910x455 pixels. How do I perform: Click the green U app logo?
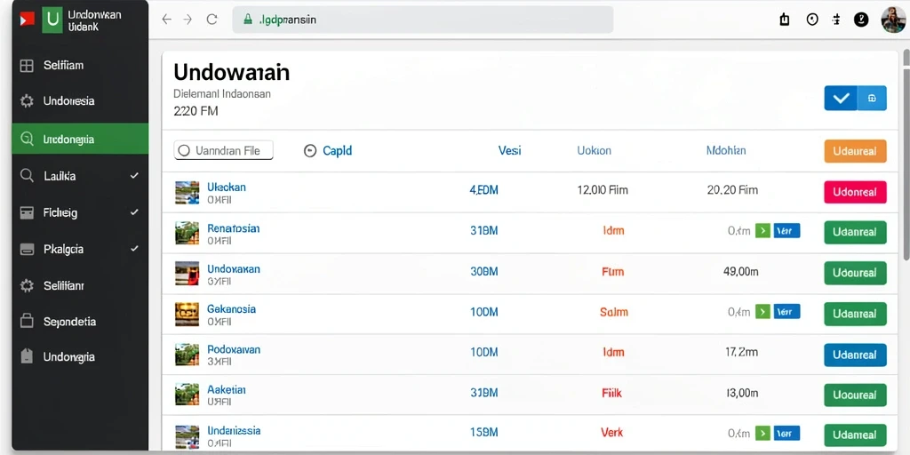pyautogui.click(x=52, y=20)
